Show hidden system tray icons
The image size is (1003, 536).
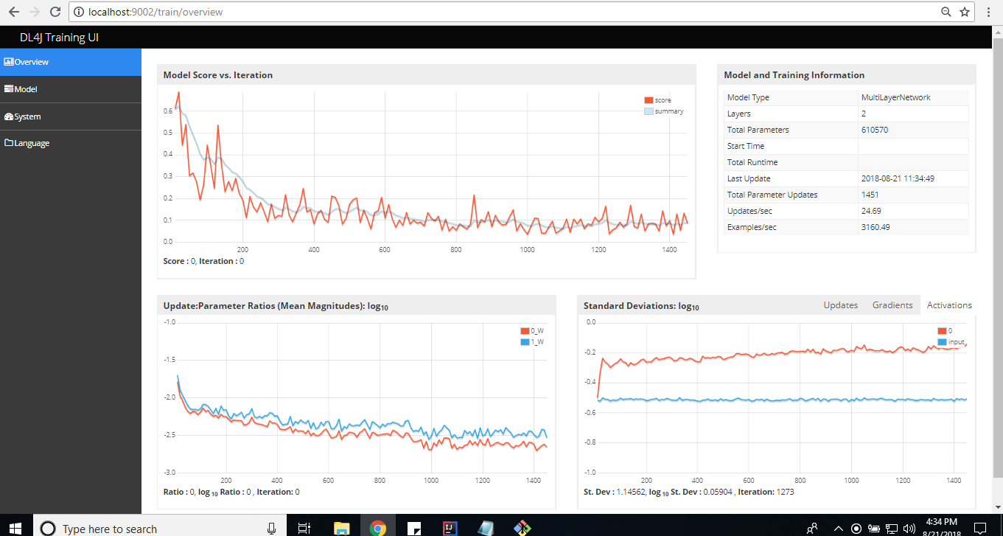tap(838, 528)
